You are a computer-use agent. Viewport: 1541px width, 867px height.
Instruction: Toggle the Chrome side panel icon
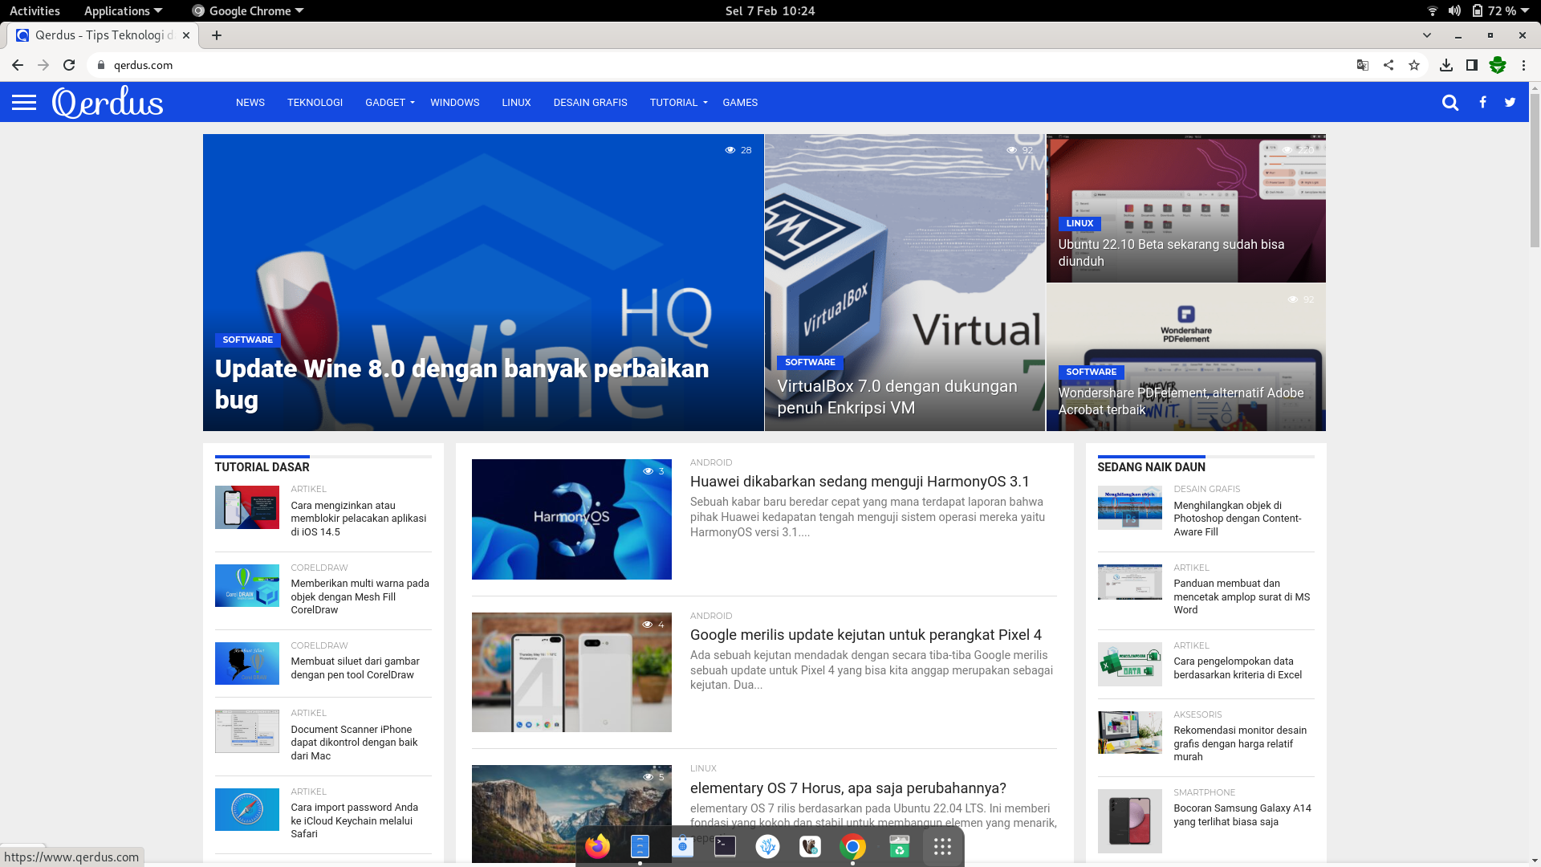pyautogui.click(x=1472, y=65)
